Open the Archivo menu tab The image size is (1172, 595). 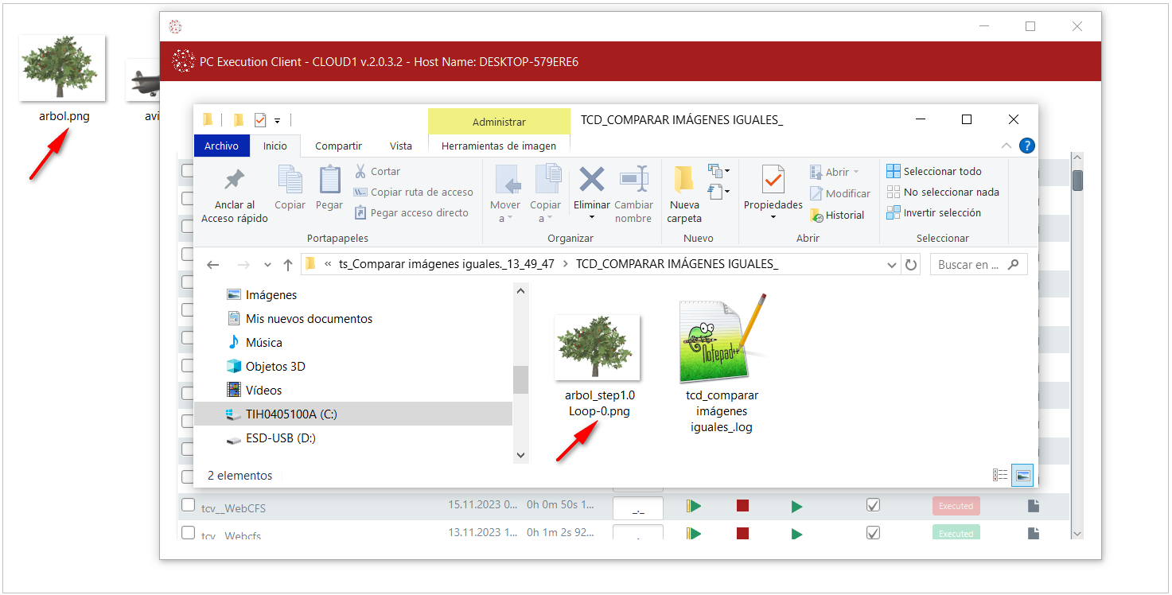click(x=221, y=146)
